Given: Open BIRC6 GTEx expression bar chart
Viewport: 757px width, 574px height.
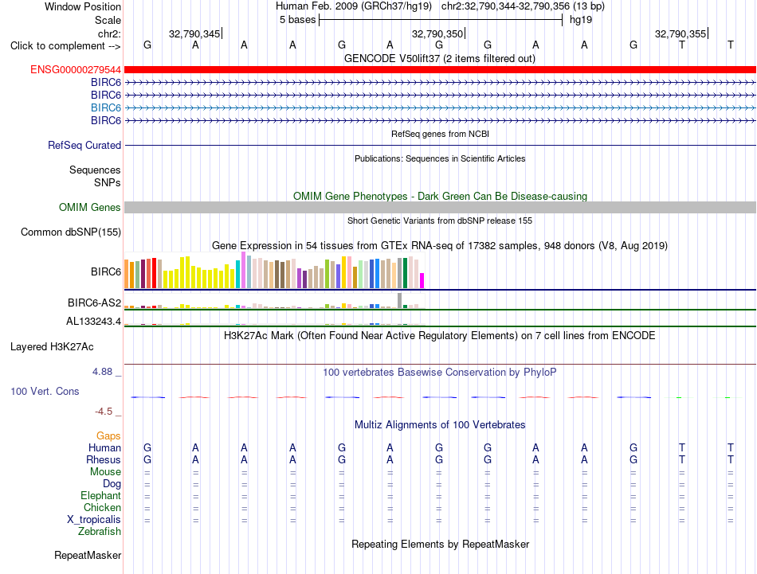Looking at the screenshot, I should [274, 271].
